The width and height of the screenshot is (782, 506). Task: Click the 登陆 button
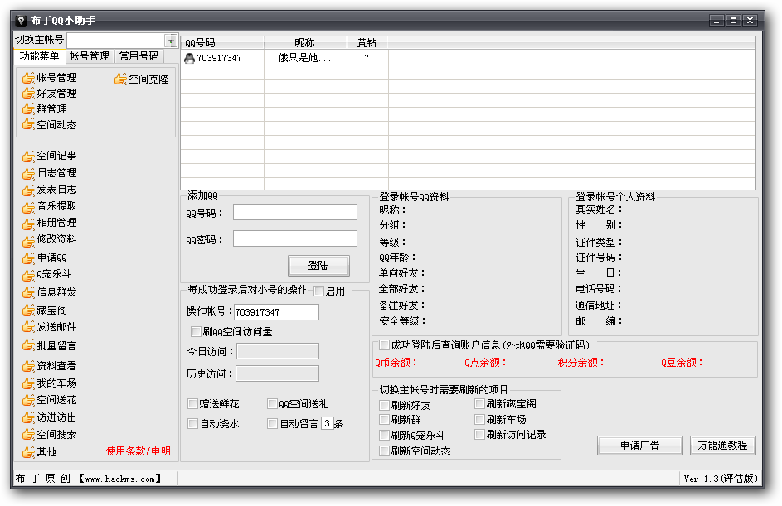point(318,266)
